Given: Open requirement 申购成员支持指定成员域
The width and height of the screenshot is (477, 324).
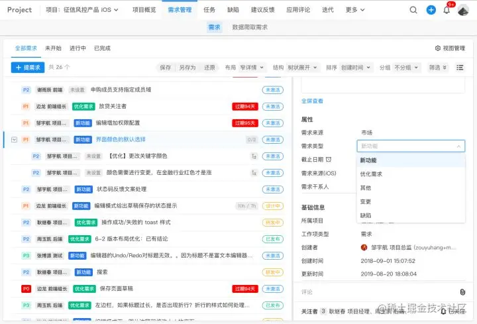Looking at the screenshot, I should [121, 89].
